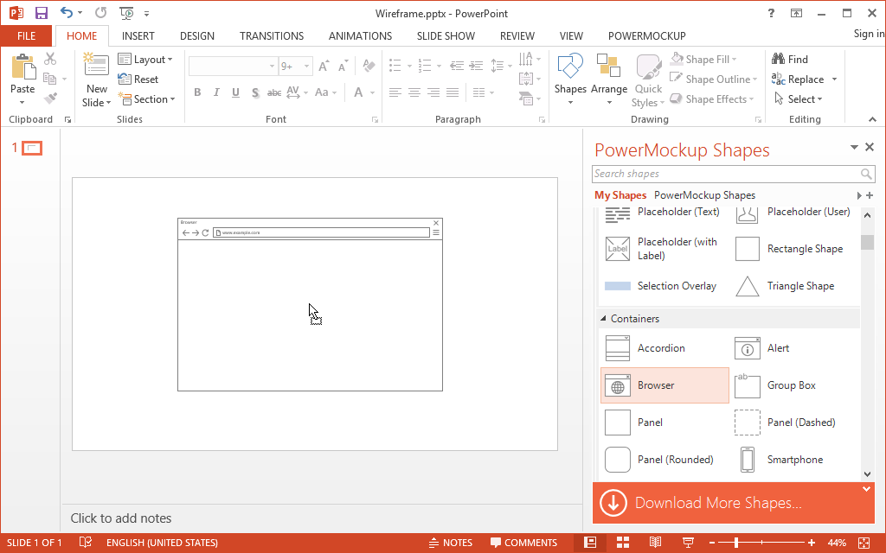Open the Arrange menu
Image resolution: width=886 pixels, height=553 pixels.
pyautogui.click(x=608, y=79)
